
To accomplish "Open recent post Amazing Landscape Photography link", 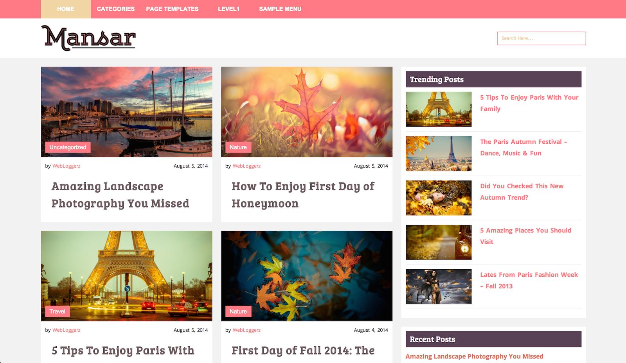I will pyautogui.click(x=474, y=356).
